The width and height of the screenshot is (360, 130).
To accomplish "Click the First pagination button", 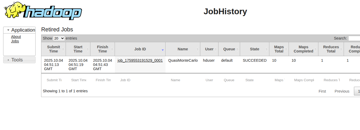I will coord(322,91).
